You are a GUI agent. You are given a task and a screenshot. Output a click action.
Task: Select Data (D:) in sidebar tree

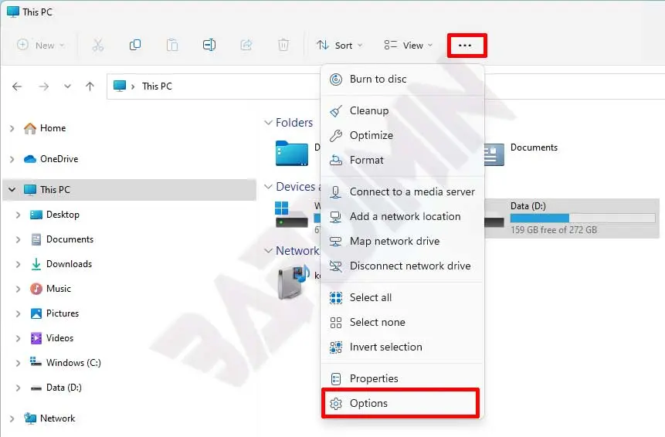63,388
